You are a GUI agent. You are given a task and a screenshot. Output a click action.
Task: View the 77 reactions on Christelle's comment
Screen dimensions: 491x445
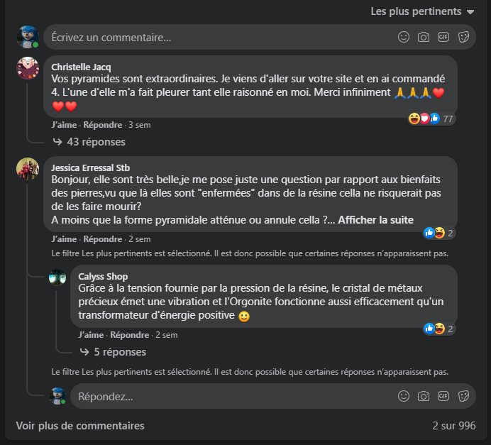pyautogui.click(x=431, y=119)
